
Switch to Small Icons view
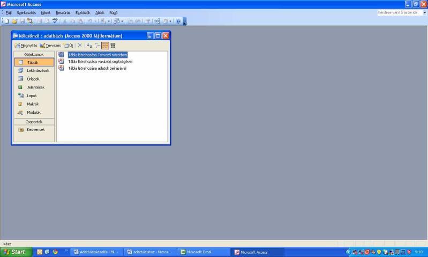tap(97, 46)
